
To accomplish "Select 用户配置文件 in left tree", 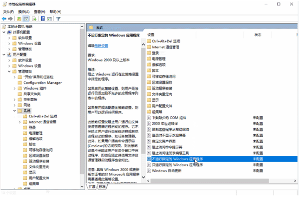I will point(39,178).
